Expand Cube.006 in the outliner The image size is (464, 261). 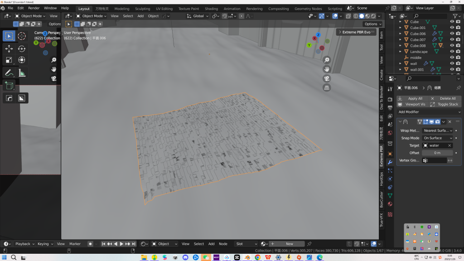400,34
